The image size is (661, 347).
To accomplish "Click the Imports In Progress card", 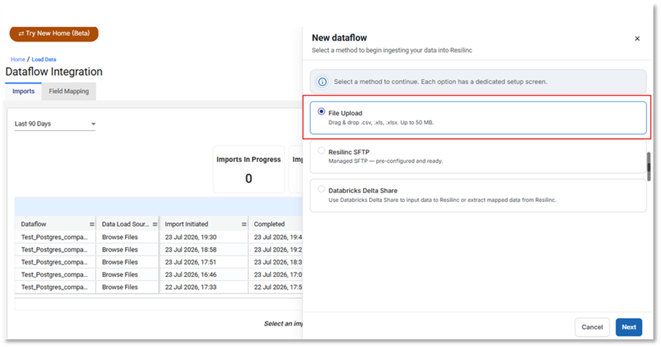I will (249, 170).
